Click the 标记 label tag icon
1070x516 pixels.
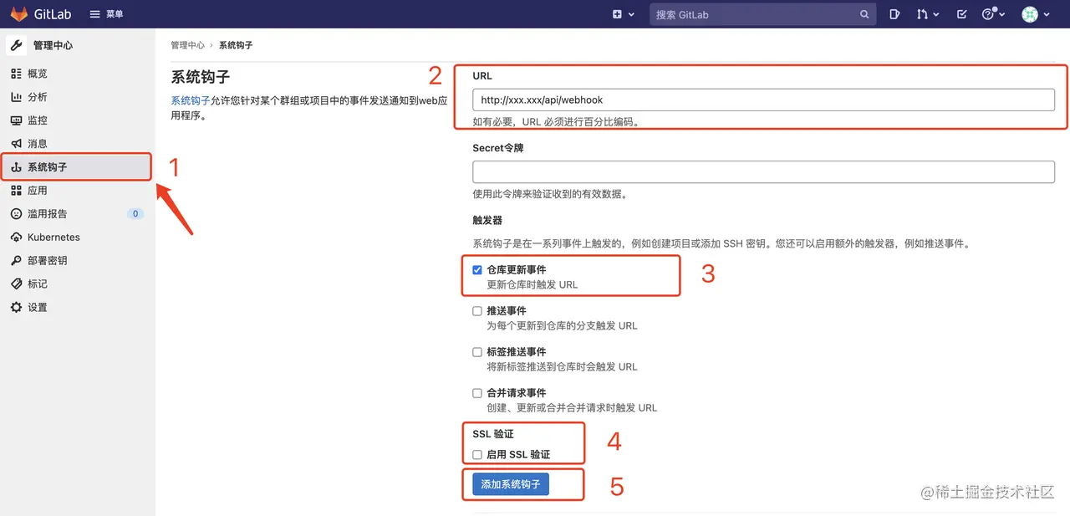coord(16,284)
